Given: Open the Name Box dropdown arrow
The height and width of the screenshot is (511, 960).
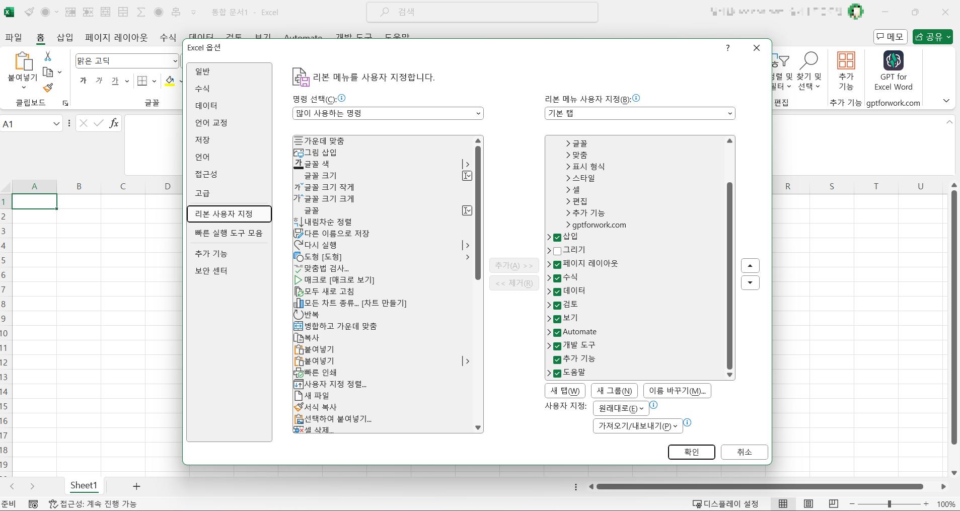Looking at the screenshot, I should point(56,124).
